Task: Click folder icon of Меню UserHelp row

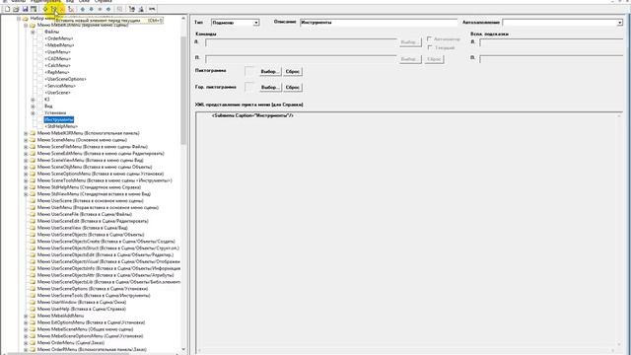Action: coord(33,309)
